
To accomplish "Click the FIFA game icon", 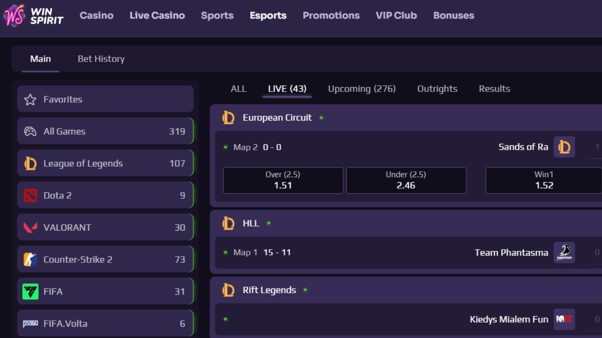I will (30, 291).
